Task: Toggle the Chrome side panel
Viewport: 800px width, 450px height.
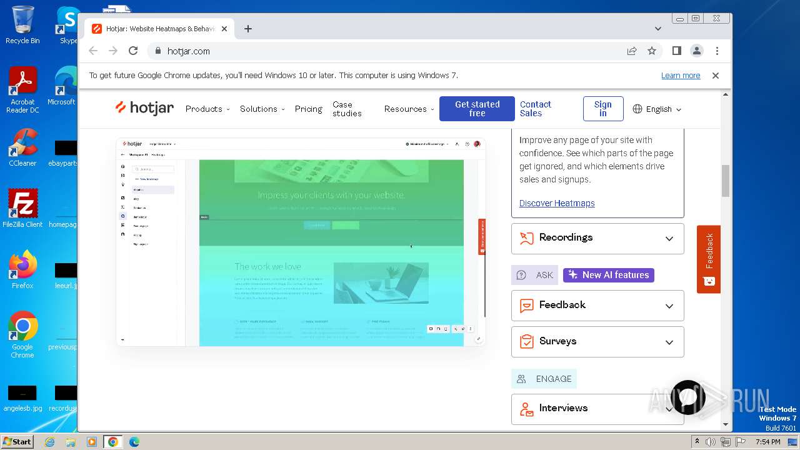Action: (x=677, y=51)
